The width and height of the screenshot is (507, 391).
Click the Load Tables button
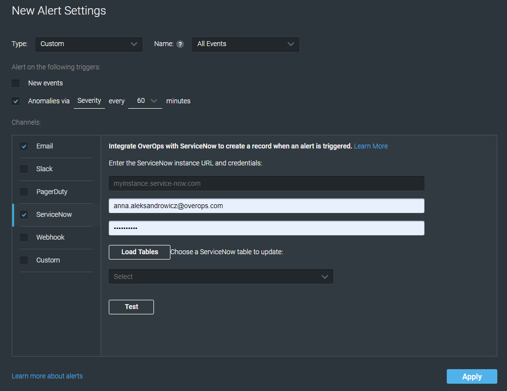tap(139, 252)
